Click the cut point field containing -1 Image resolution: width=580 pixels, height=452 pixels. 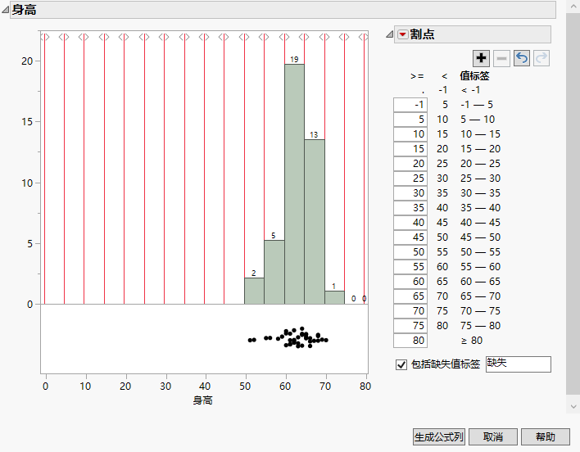click(x=410, y=105)
